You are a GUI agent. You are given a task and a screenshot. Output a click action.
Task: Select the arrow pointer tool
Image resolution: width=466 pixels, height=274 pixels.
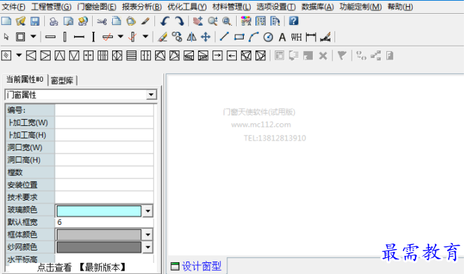pyautogui.click(x=6, y=37)
